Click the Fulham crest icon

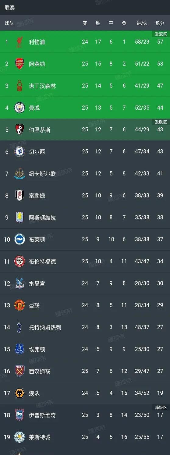(19, 196)
